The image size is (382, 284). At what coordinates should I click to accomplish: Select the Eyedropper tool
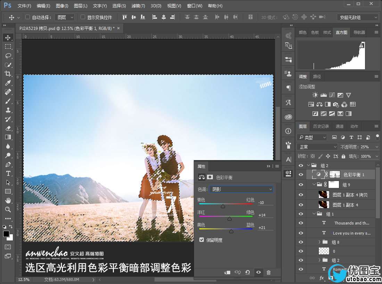[8, 83]
